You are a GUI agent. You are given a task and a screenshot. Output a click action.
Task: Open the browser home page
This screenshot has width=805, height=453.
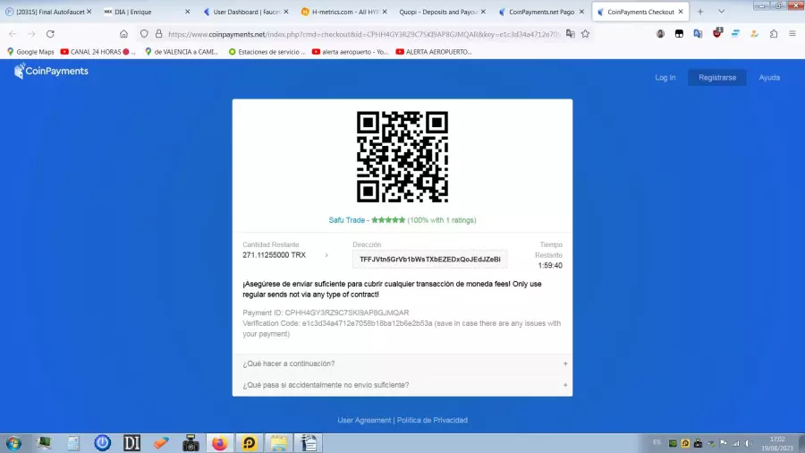123,34
